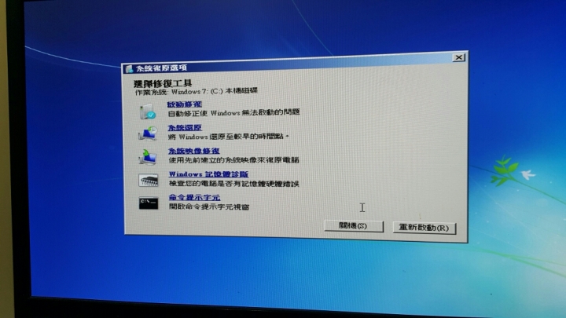Click the text 作業系統: Windows 7: (C:) 本機磁碟

click(x=197, y=92)
